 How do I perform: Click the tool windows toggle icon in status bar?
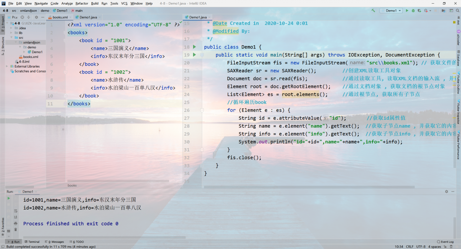3,247
